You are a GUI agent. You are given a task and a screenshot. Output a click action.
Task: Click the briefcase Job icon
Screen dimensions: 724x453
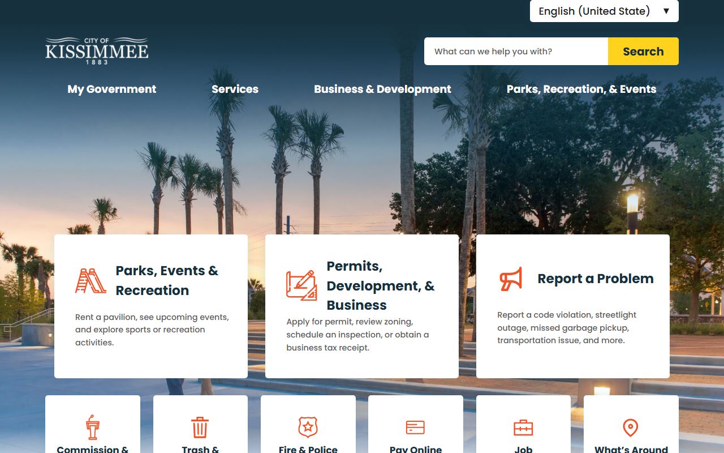coord(523,428)
